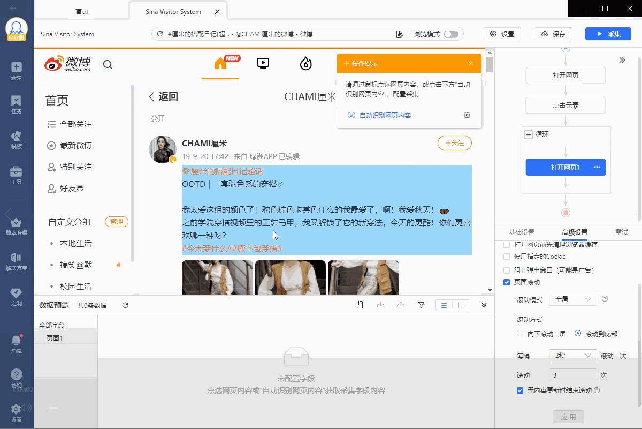Click the 返回 back link
Image resolution: width=642 pixels, height=429 pixels.
pyautogui.click(x=163, y=96)
